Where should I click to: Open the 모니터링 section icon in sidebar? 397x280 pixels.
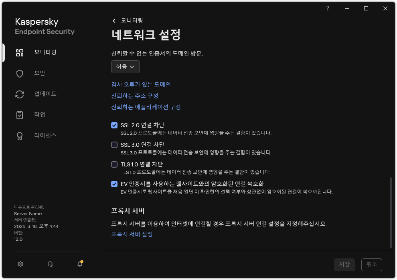point(19,52)
